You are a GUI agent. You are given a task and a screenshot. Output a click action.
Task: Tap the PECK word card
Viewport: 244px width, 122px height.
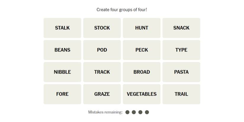pos(142,50)
